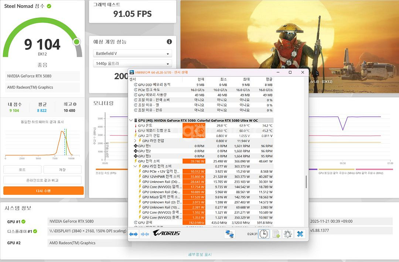
Task: Open HWiNFO settings via the gear icon
Action: tap(287, 234)
